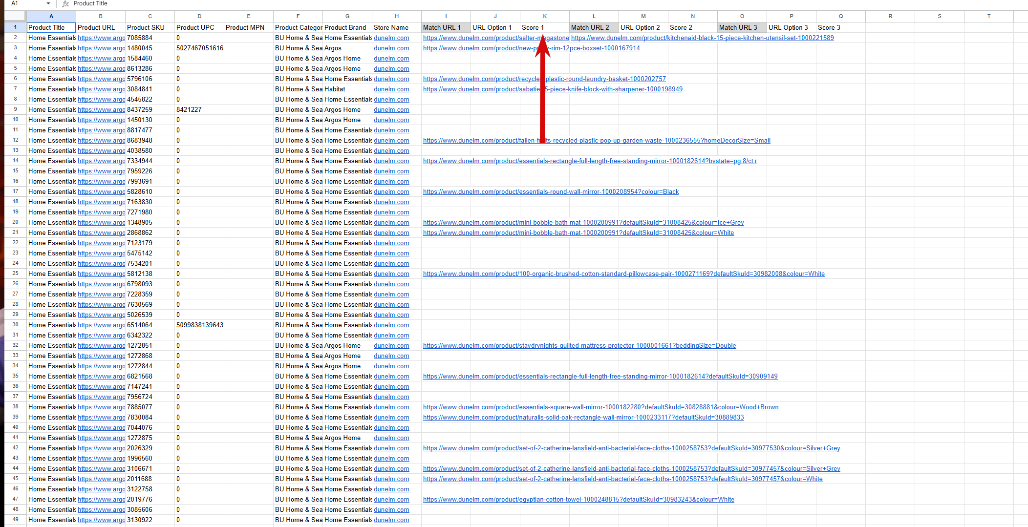Open the Name box dropdown arrow
Image resolution: width=1028 pixels, height=527 pixels.
pos(48,3)
